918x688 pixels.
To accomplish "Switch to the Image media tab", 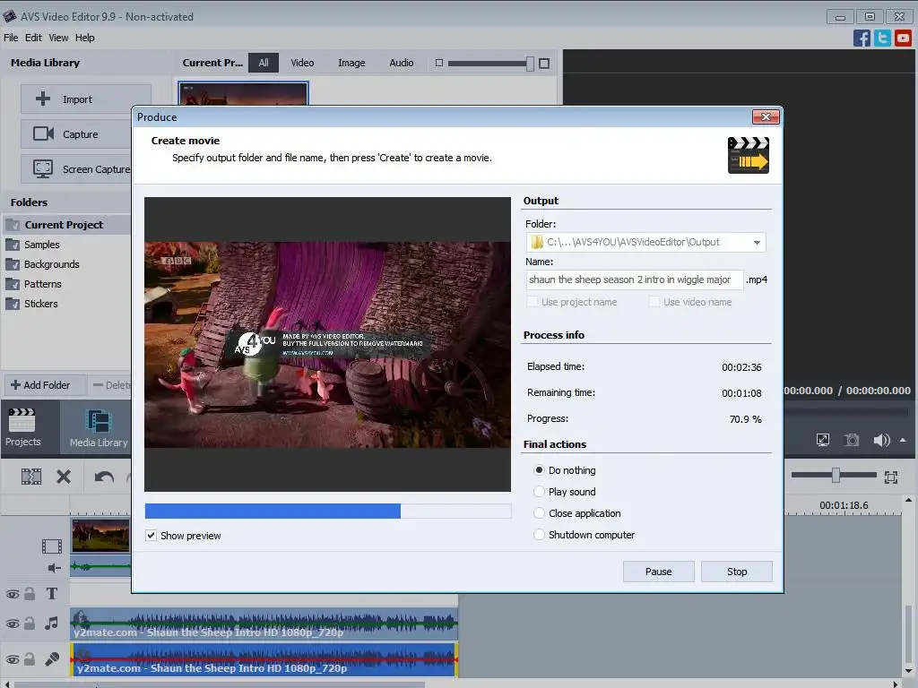I will pyautogui.click(x=351, y=63).
